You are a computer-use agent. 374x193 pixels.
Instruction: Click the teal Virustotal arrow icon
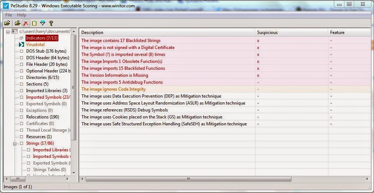22,45
